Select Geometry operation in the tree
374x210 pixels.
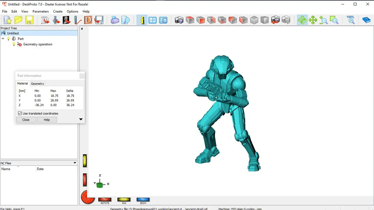click(x=38, y=44)
